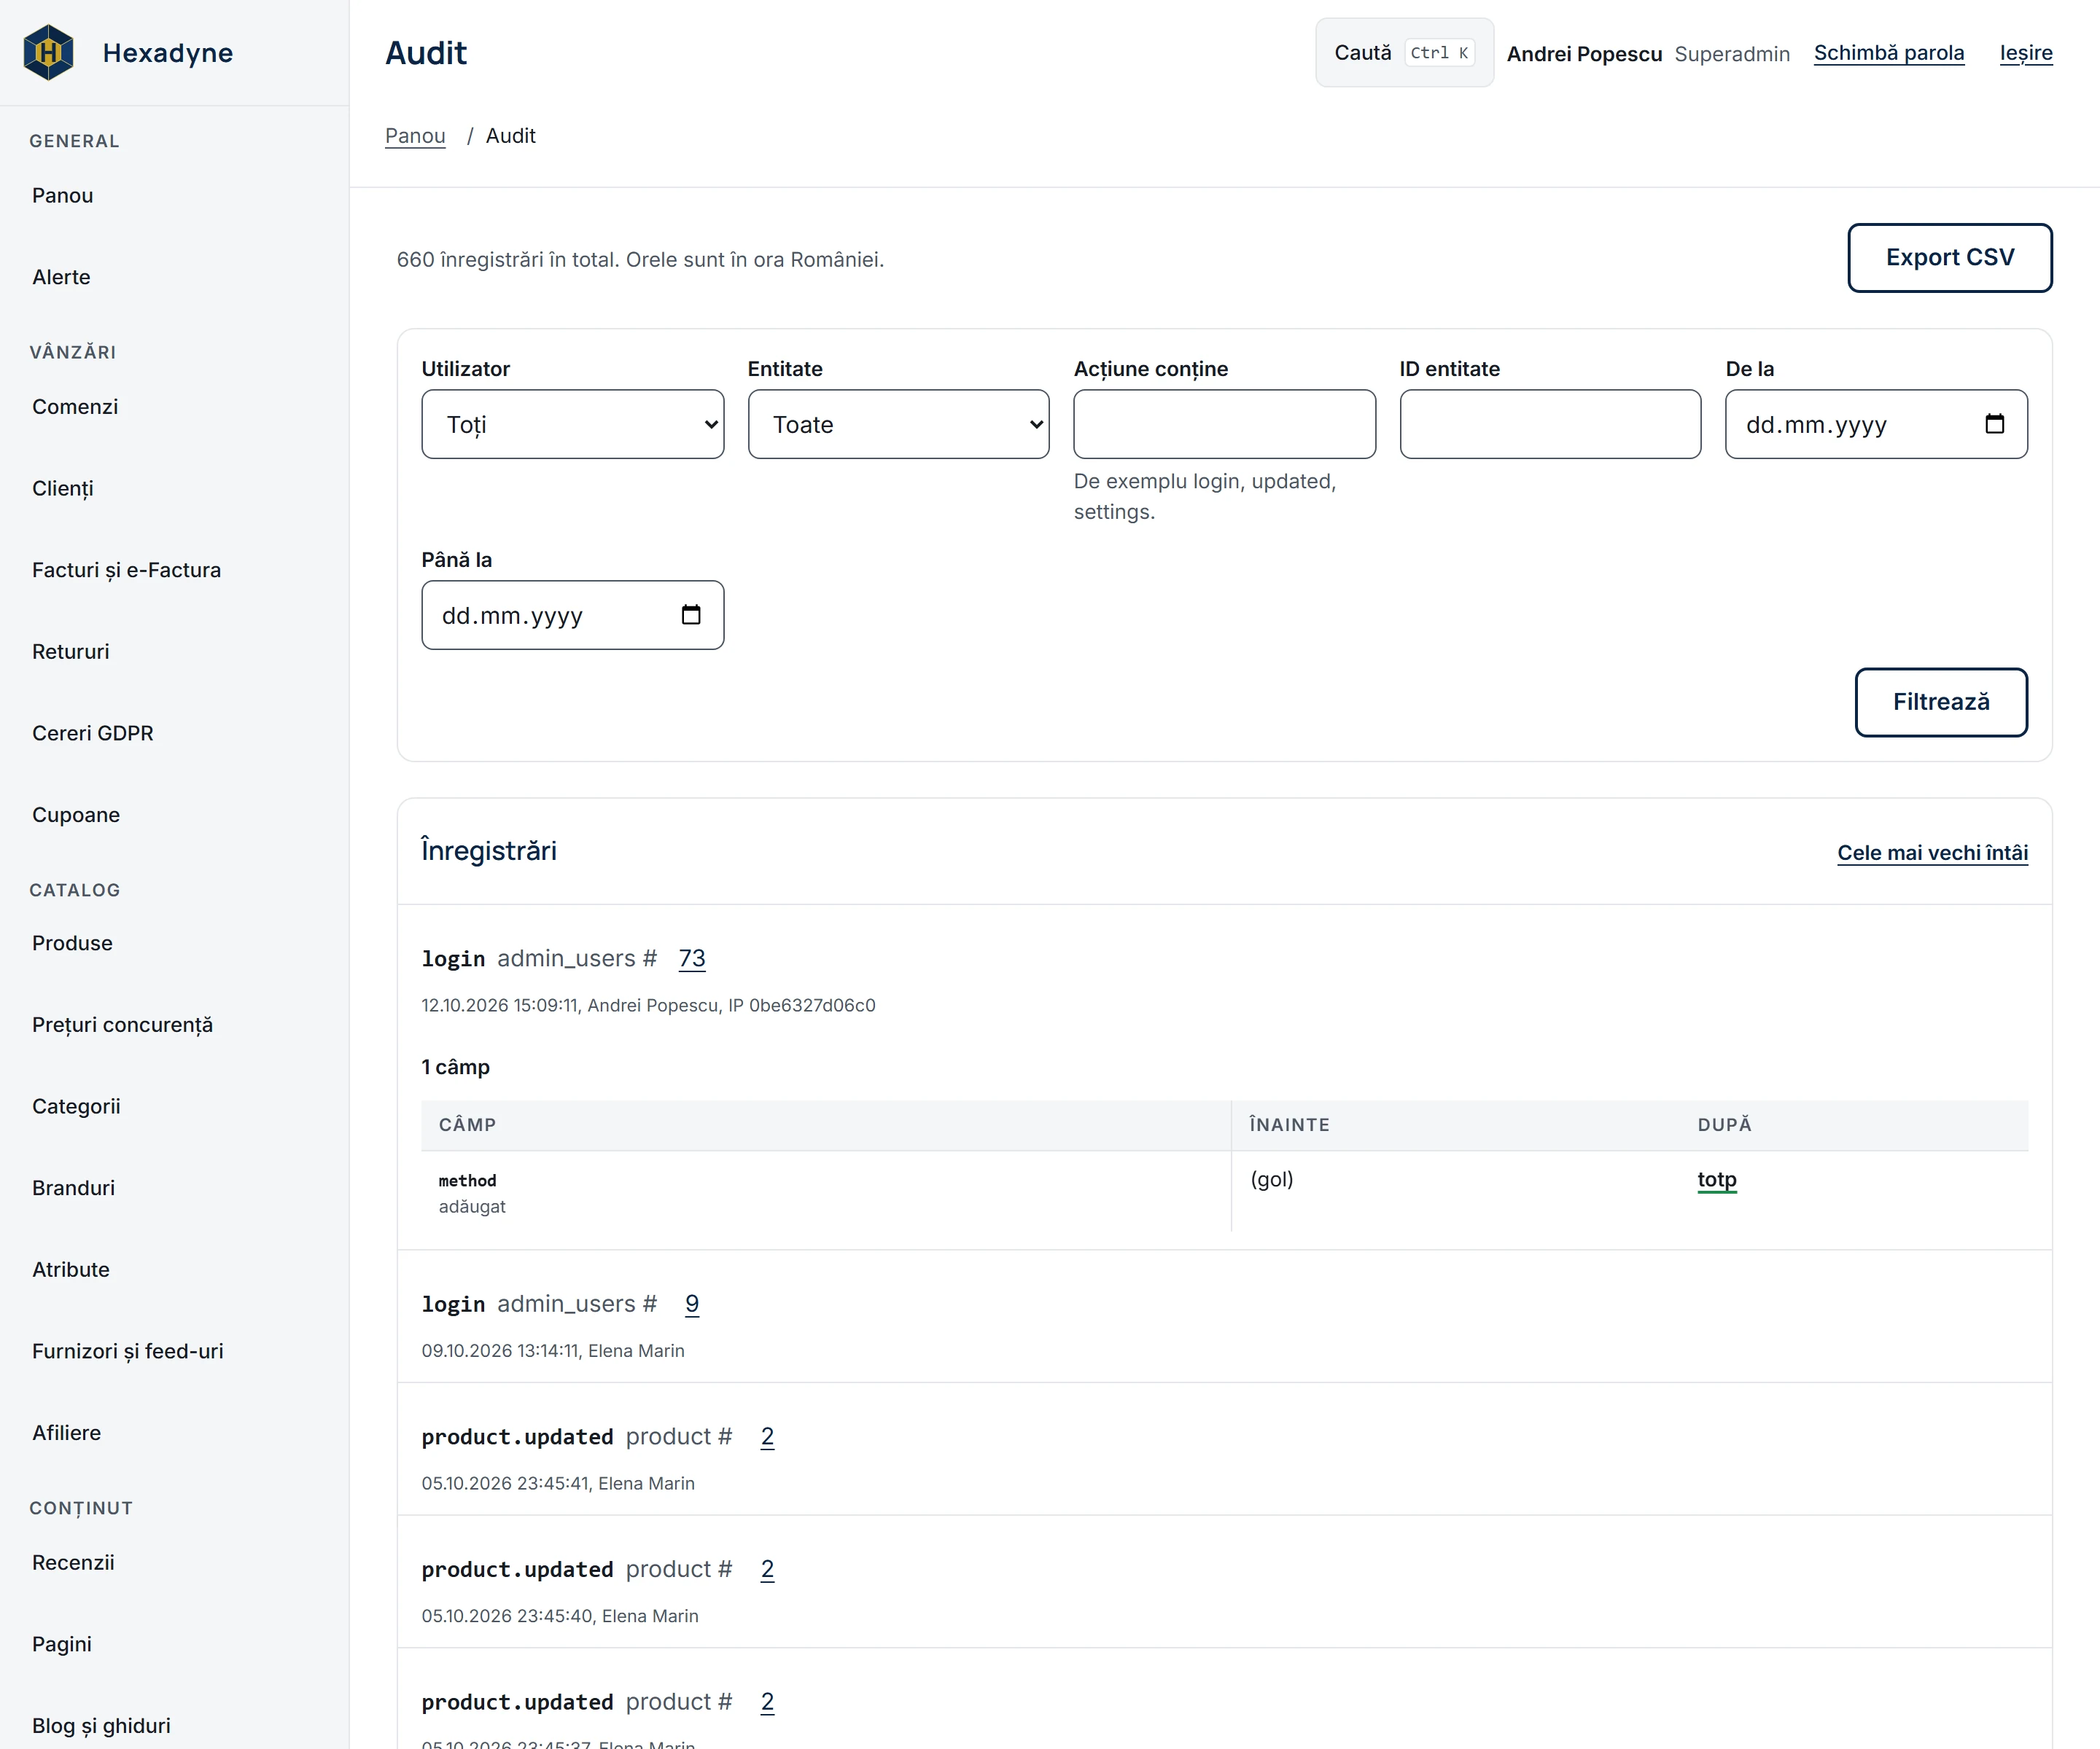Open Cupoane in the sidebar
This screenshot has height=1749, width=2100.
tap(76, 815)
